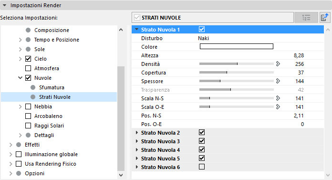
Task: Click settings tree scrollbar up arrow
Action: coord(121,30)
